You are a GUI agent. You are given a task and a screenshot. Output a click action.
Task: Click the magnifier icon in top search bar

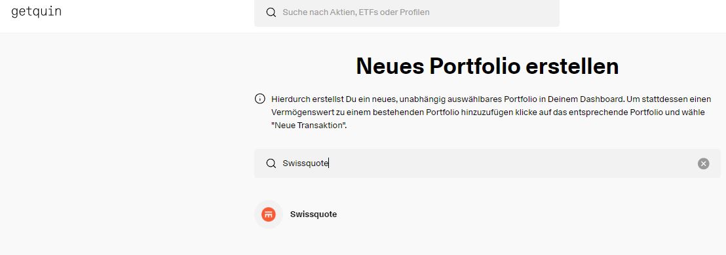(271, 12)
